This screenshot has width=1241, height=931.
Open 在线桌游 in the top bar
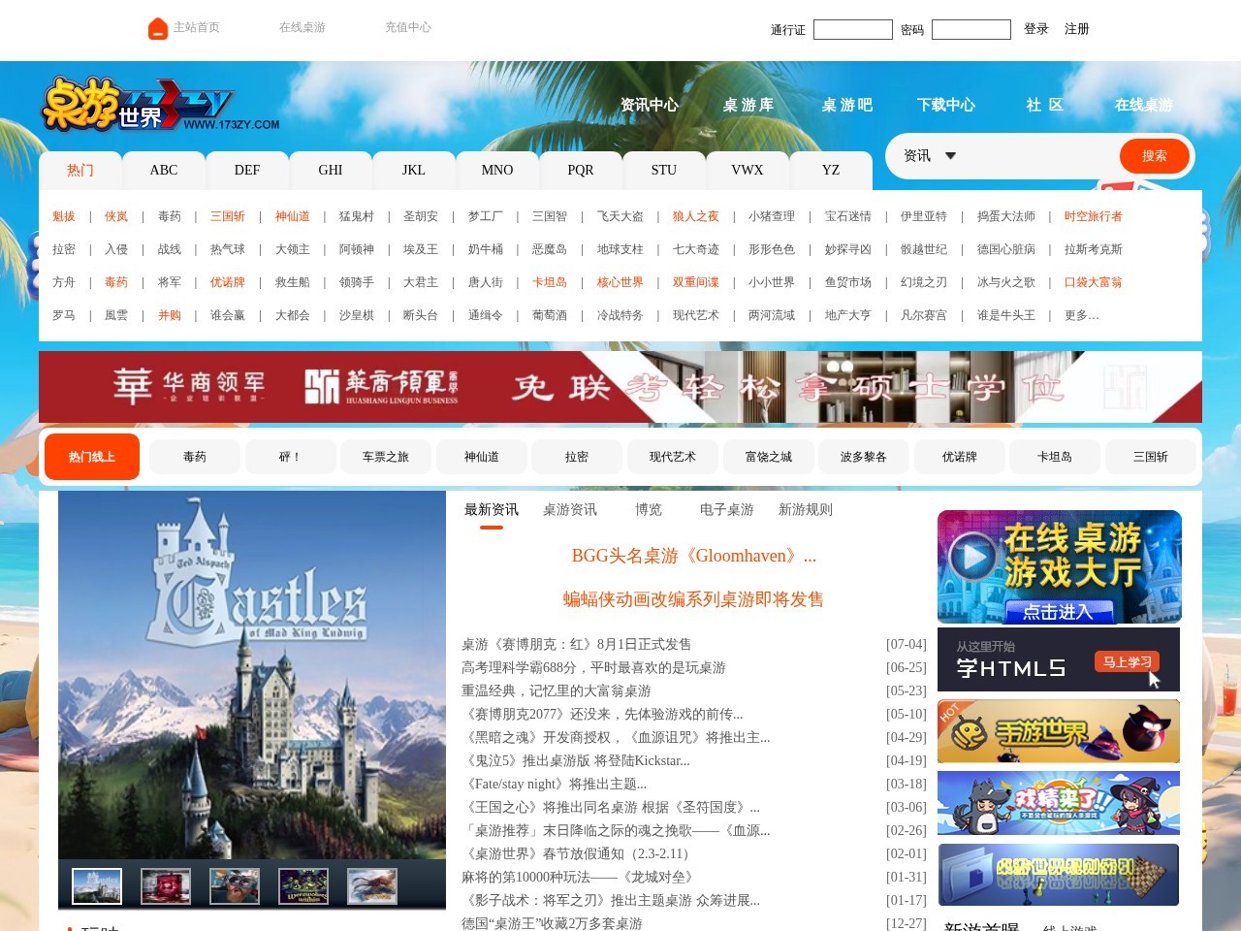302,27
